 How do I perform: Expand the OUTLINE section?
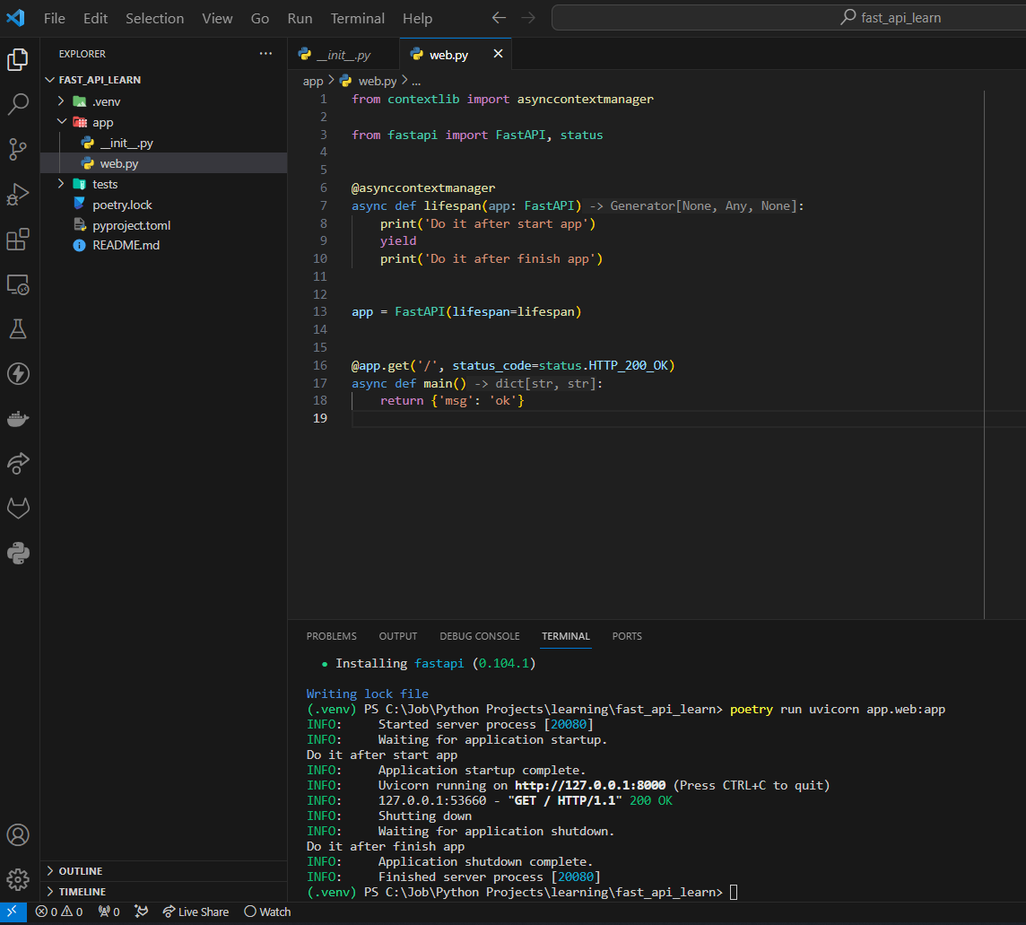pyautogui.click(x=80, y=871)
